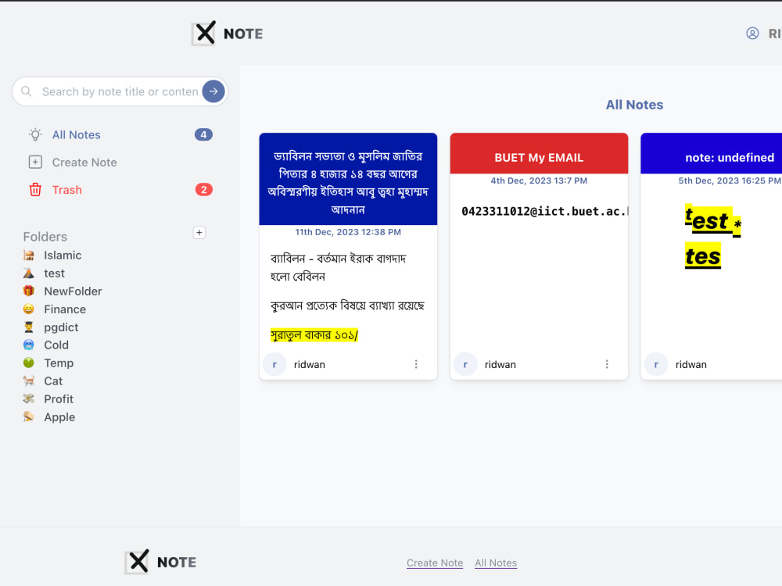Viewport: 782px width, 586px height.
Task: Click the pgdict graduate icon
Action: (29, 327)
